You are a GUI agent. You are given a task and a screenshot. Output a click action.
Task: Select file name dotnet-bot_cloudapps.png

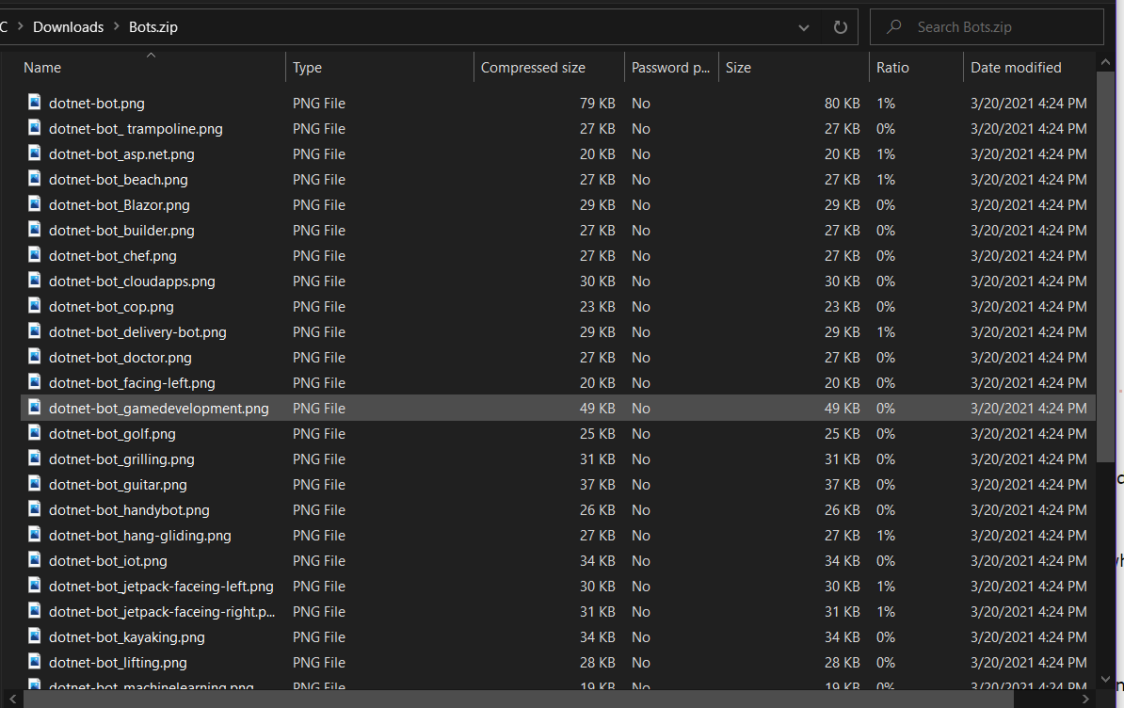click(132, 282)
